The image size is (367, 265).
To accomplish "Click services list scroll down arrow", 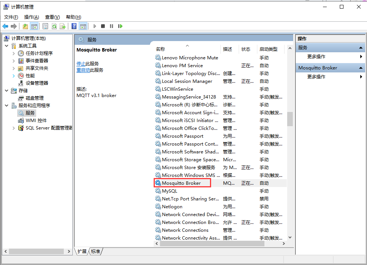I will pyautogui.click(x=290, y=237).
